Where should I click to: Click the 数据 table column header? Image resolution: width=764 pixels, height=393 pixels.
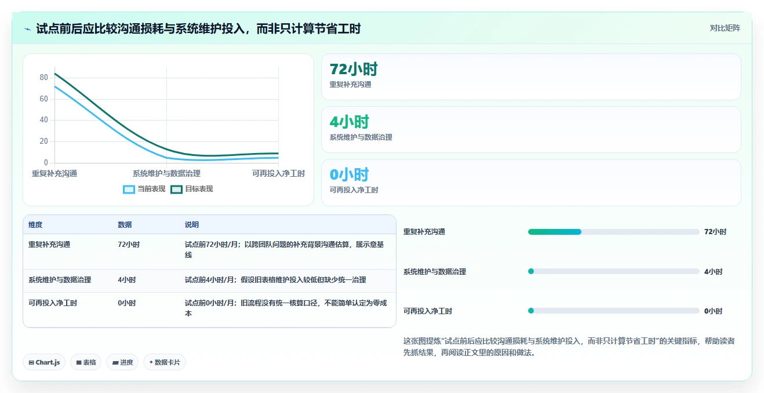125,225
